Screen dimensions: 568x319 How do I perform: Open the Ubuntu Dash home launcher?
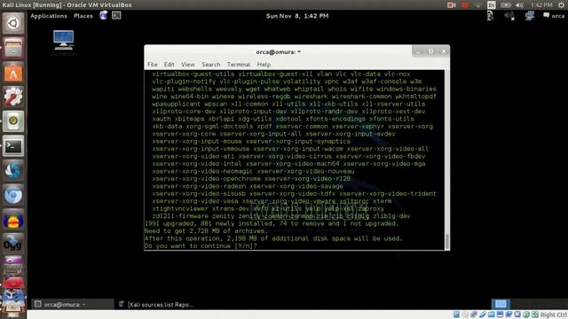click(x=13, y=23)
